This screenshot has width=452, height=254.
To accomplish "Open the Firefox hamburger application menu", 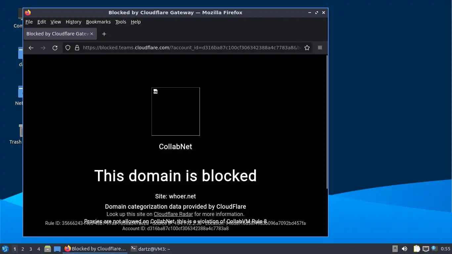I will 320,48.
